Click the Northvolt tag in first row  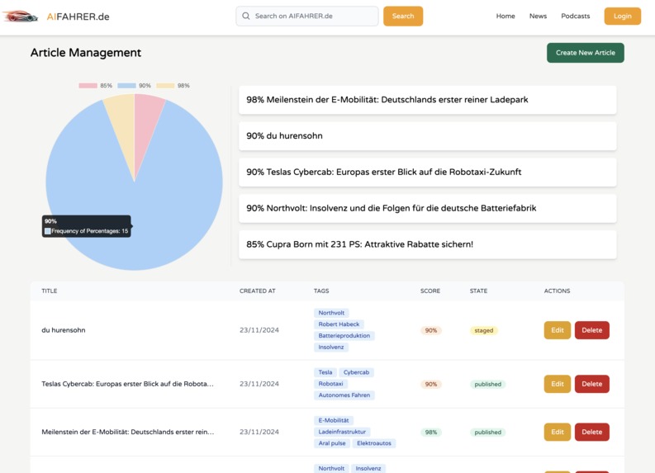(x=331, y=313)
